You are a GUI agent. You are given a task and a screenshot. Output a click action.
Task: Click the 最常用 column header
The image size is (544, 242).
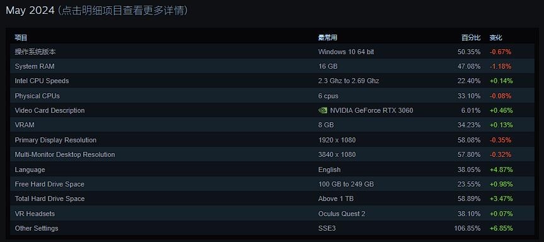point(328,37)
